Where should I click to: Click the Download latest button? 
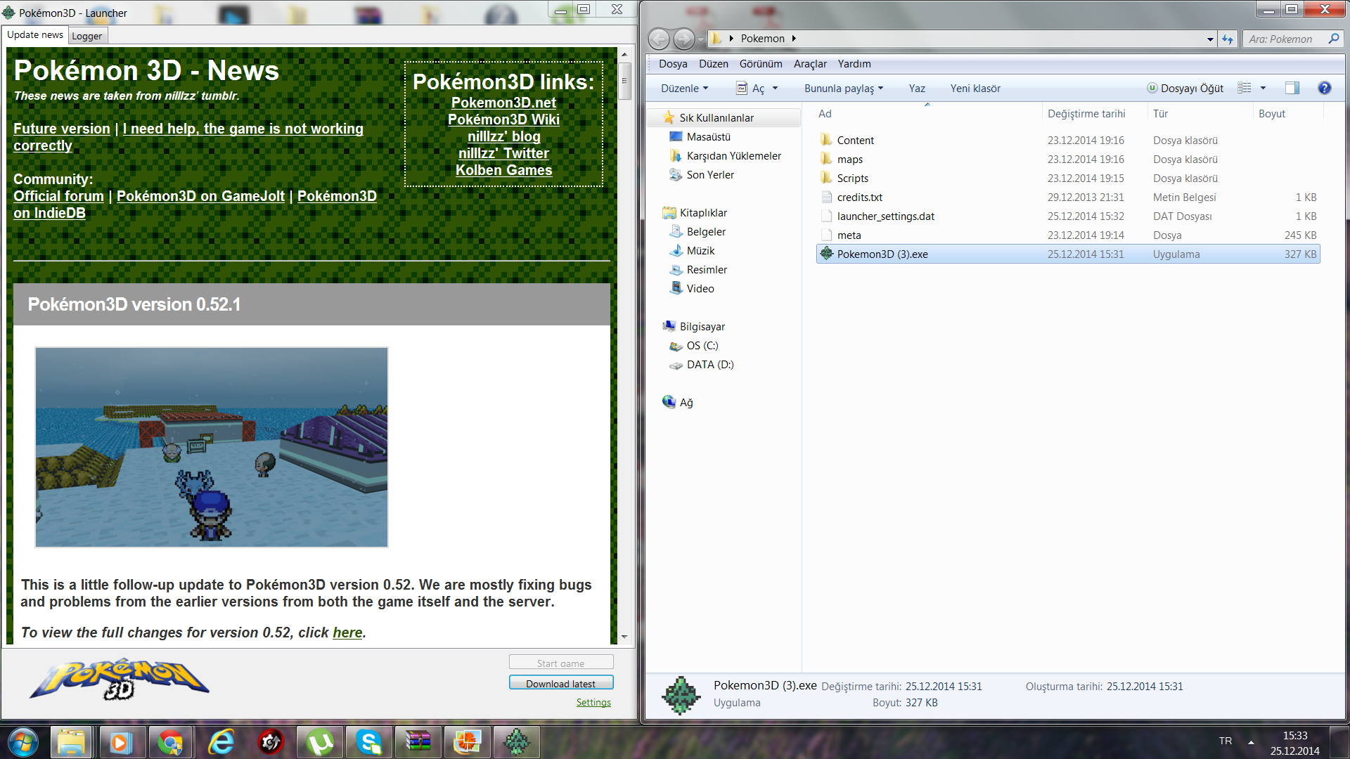coord(560,682)
